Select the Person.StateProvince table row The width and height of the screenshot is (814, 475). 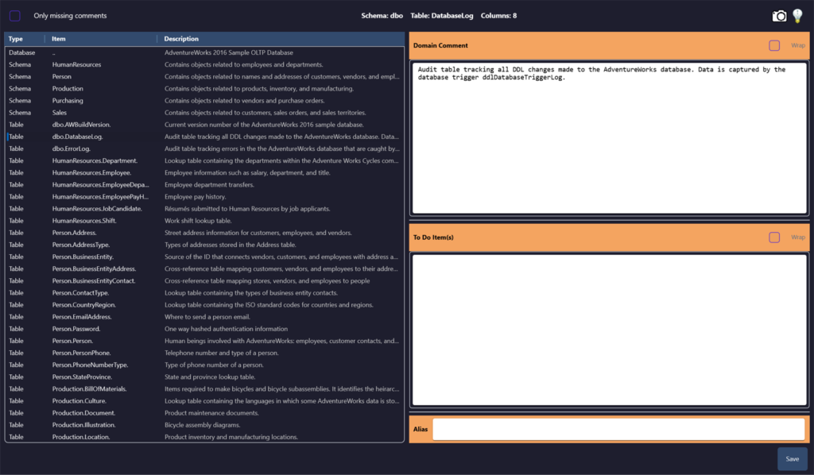tap(204, 377)
